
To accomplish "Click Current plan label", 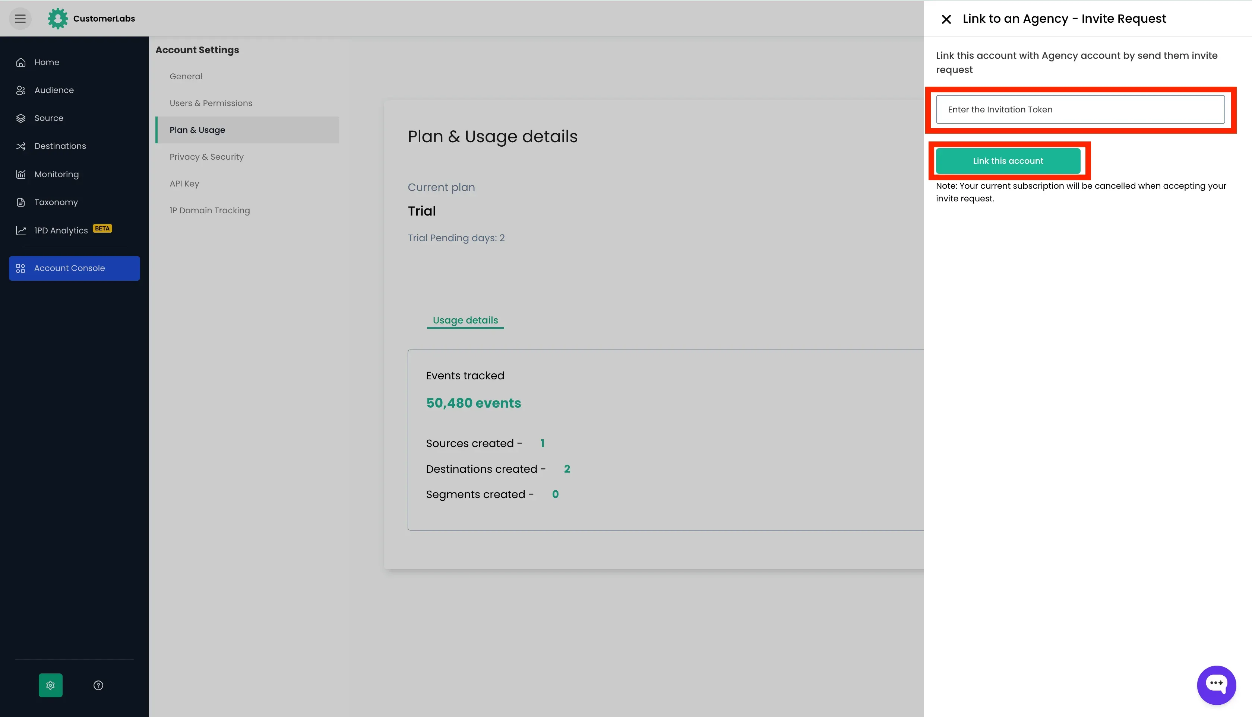I will click(441, 187).
